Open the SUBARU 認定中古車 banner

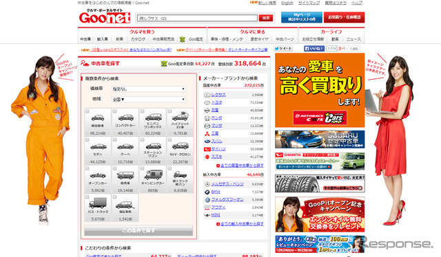pos(320,139)
